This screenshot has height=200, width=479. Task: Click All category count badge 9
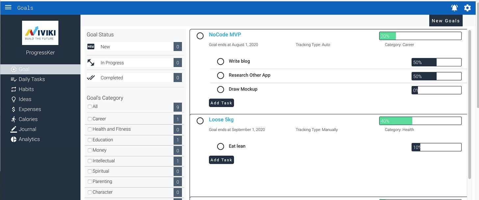tap(178, 107)
